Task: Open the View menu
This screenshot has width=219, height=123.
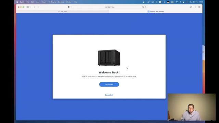Action: [38, 2]
